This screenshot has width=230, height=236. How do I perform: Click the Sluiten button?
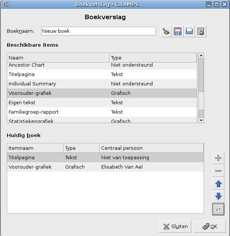tap(175, 227)
